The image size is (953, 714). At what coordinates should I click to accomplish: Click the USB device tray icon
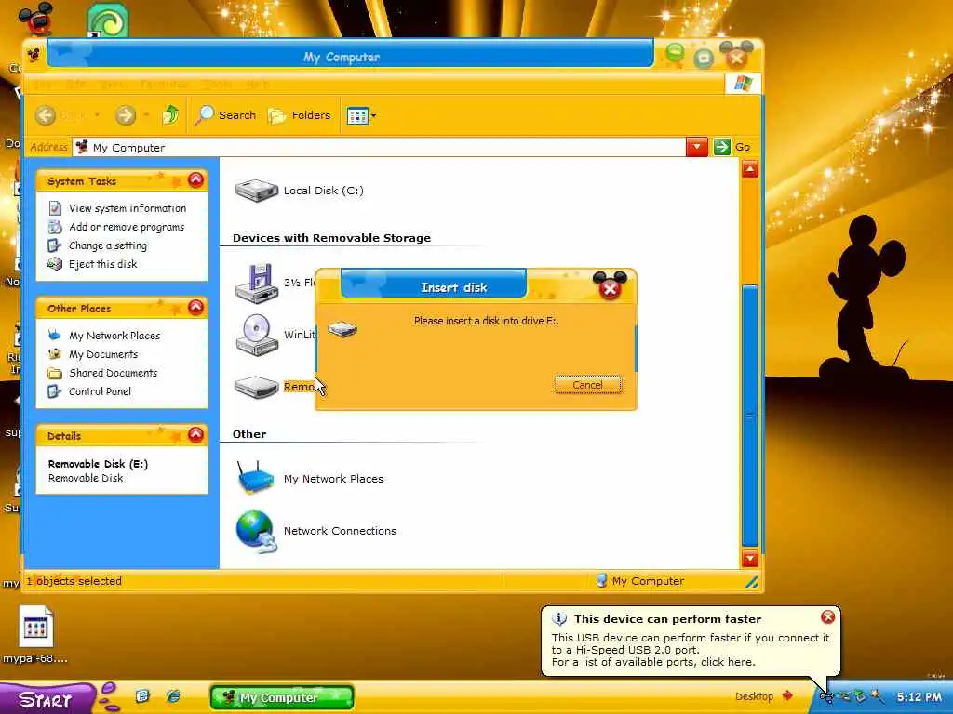point(826,697)
